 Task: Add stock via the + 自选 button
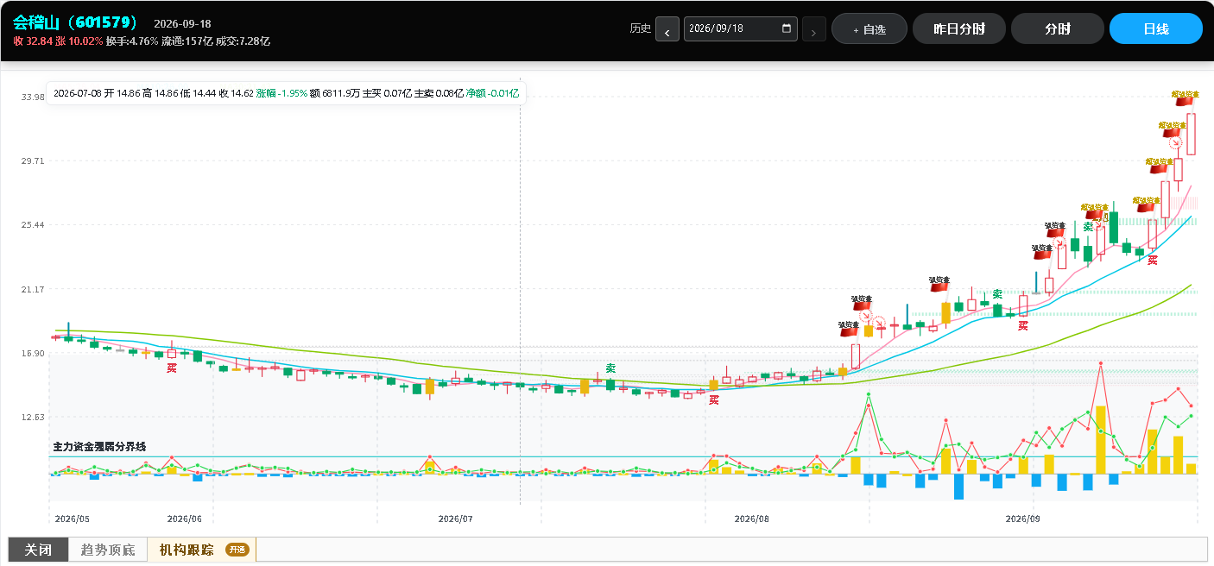point(869,28)
